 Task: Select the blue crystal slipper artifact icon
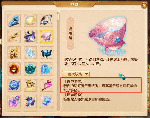coord(14,20)
